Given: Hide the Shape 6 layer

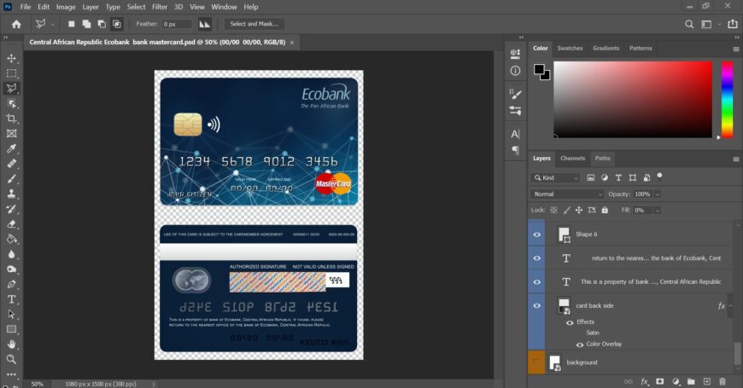Looking at the screenshot, I should point(537,235).
